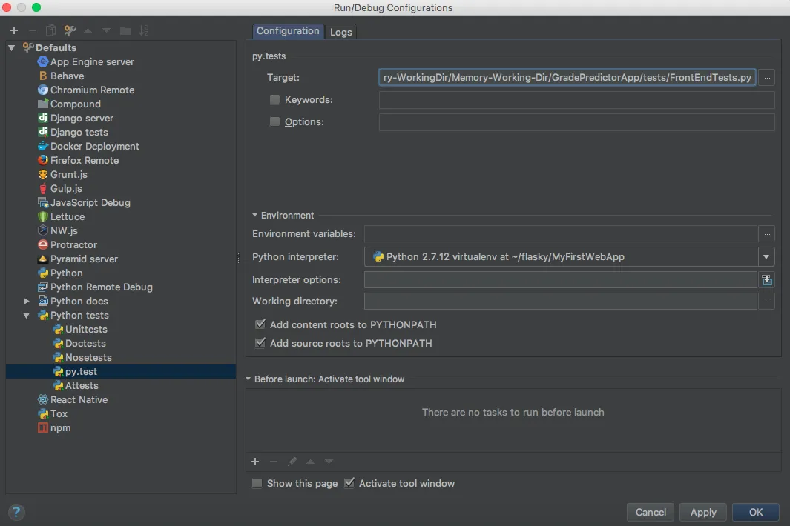
Task: Select App Engine server default
Action: pos(92,62)
